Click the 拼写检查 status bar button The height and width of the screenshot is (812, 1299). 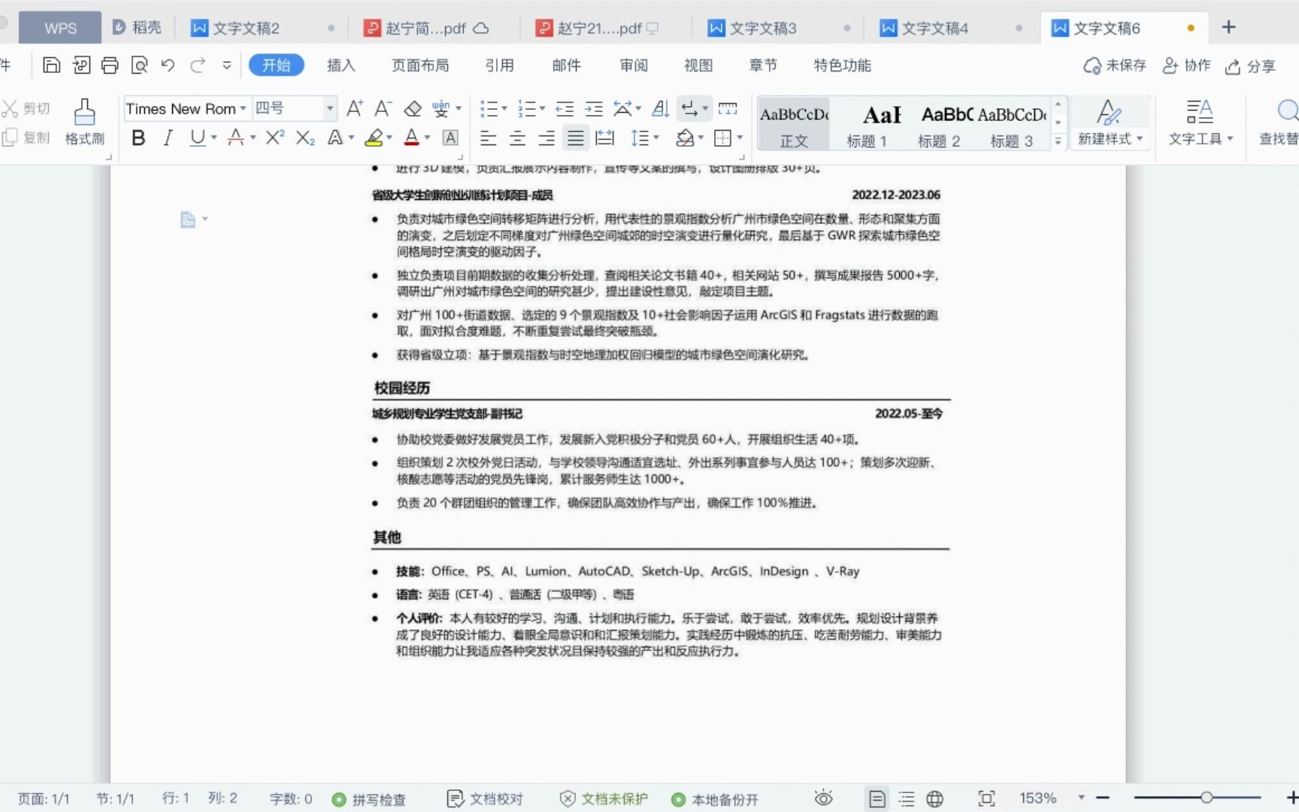coord(370,798)
